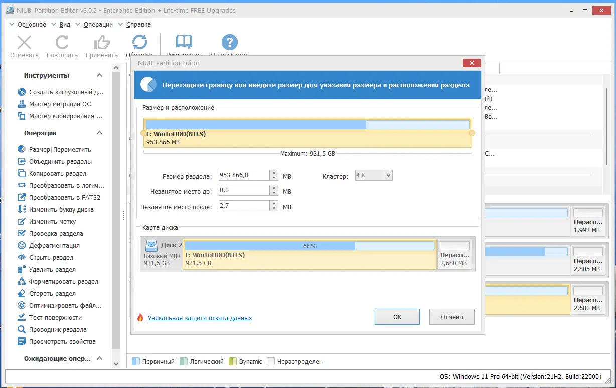This screenshot has height=388, width=616.
Task: Click the Незанятое место после field
Action: click(244, 206)
